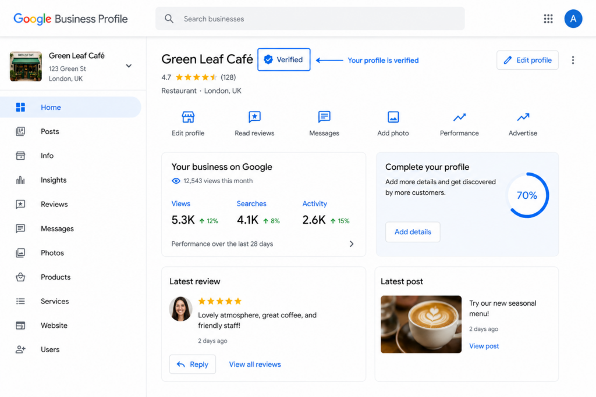Click the 70% profile completion ring
Screen dimensions: 596x397
click(x=527, y=195)
